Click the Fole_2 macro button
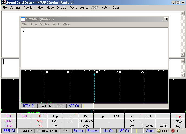 178,121
